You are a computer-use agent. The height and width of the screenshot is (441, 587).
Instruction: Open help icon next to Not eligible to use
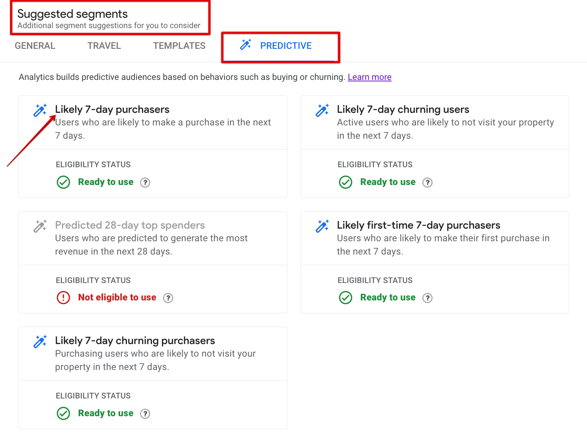tap(168, 298)
